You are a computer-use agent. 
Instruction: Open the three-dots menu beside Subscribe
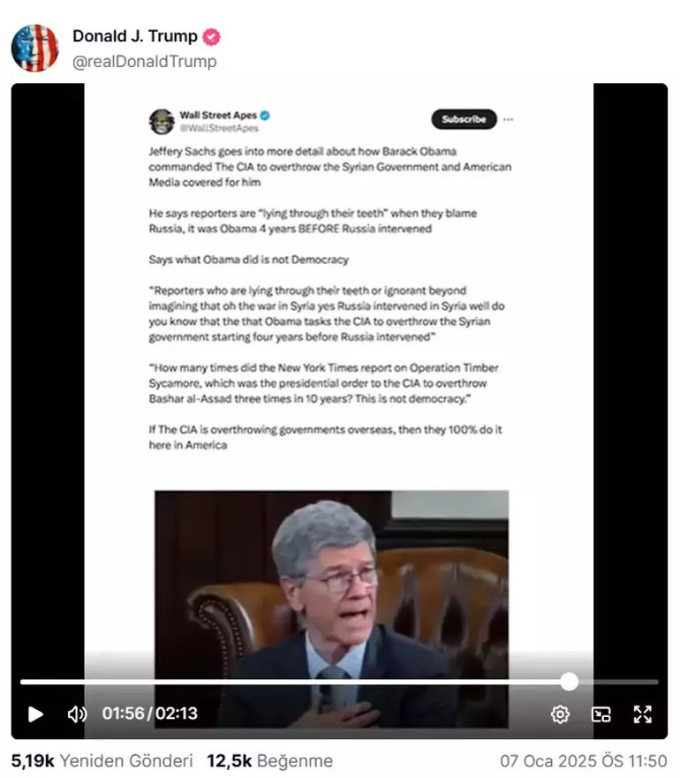(x=509, y=119)
